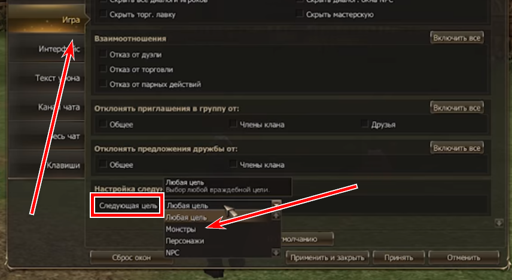Toggle the Отказ от торговли checkbox
512x280 pixels.
[103, 69]
